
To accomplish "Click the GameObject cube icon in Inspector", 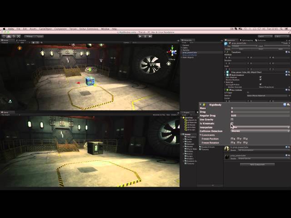I will coord(226,44).
